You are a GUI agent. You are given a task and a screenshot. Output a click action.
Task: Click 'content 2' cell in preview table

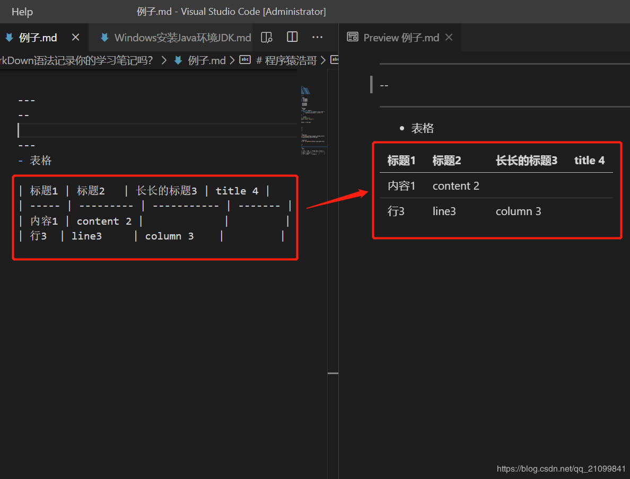pyautogui.click(x=456, y=186)
